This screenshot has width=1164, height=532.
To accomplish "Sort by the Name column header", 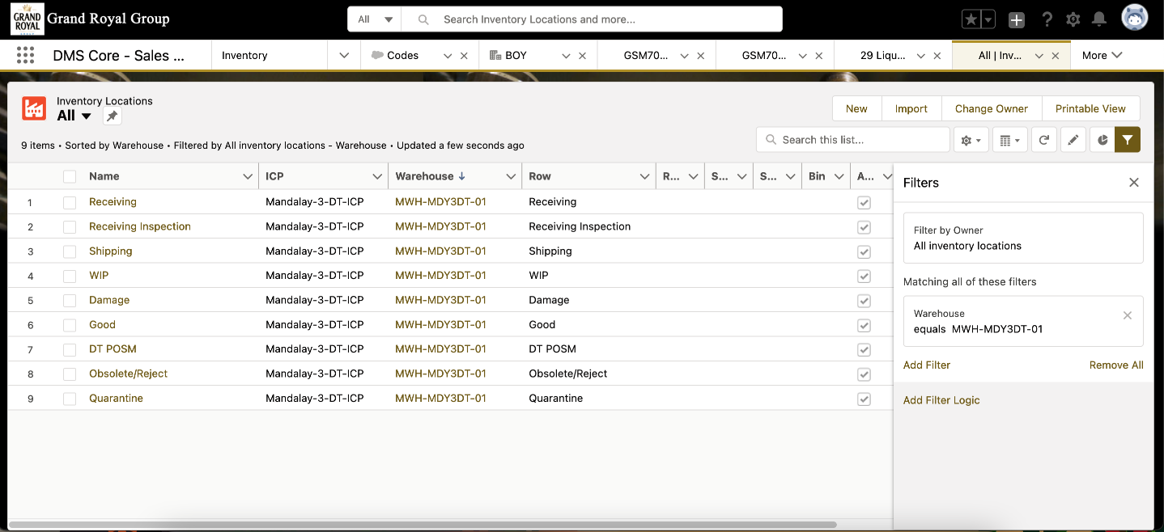I will click(x=104, y=176).
